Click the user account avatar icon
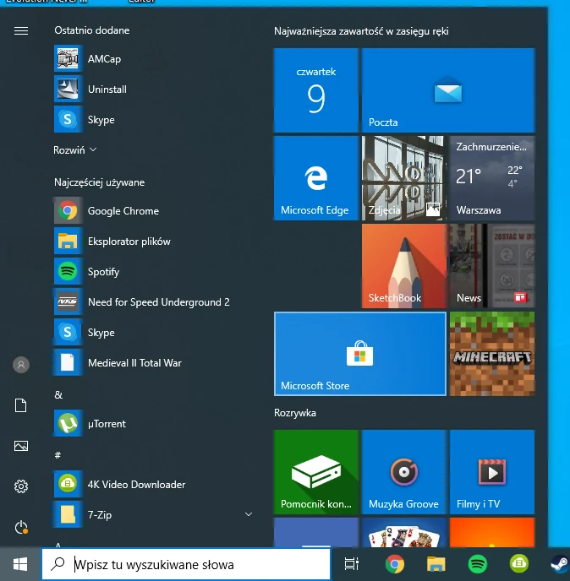The width and height of the screenshot is (570, 581). pos(21,365)
